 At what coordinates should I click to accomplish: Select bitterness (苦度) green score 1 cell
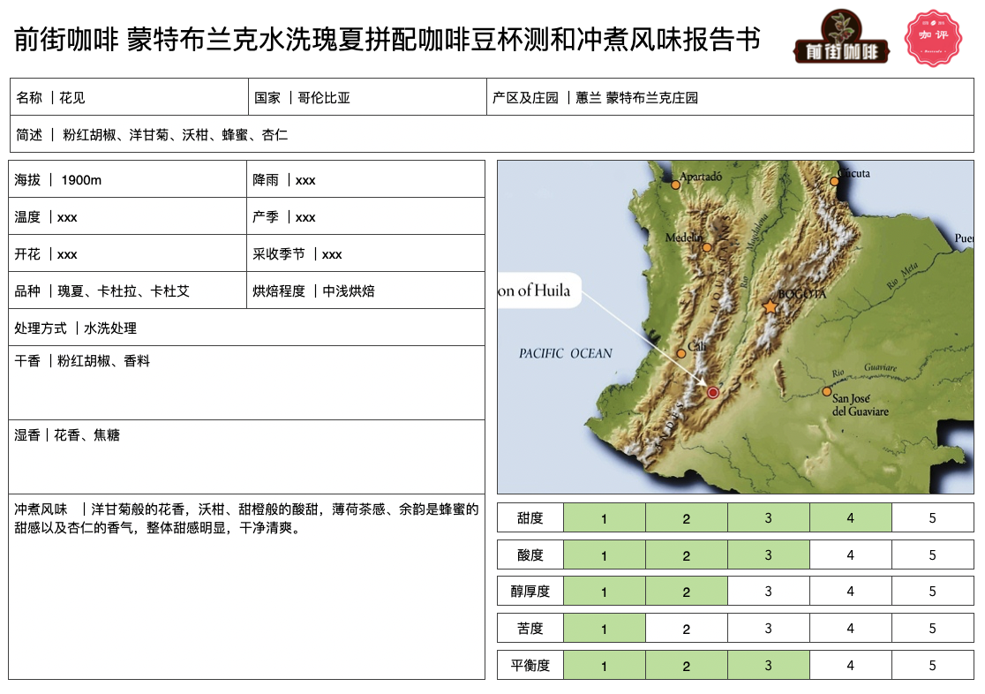pyautogui.click(x=605, y=629)
